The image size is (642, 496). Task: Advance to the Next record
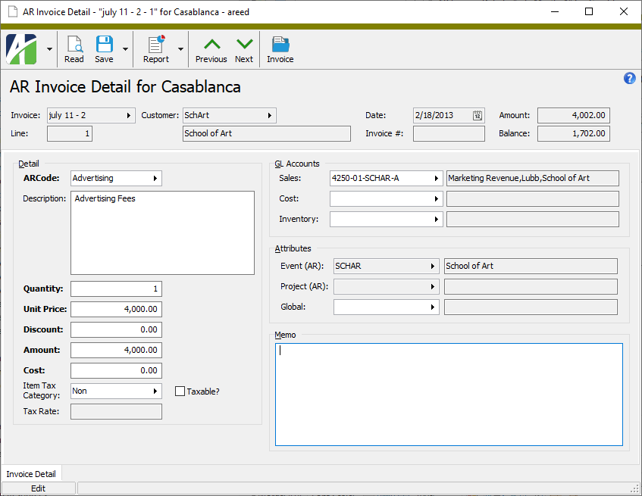[x=244, y=48]
